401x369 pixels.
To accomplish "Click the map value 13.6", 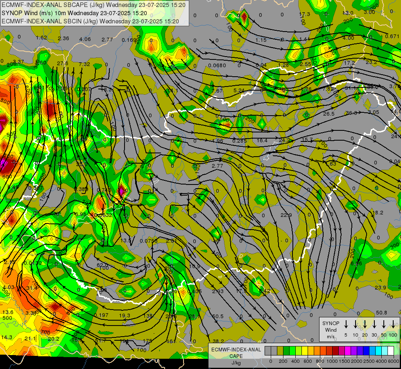I will pyautogui.click(x=8, y=312).
